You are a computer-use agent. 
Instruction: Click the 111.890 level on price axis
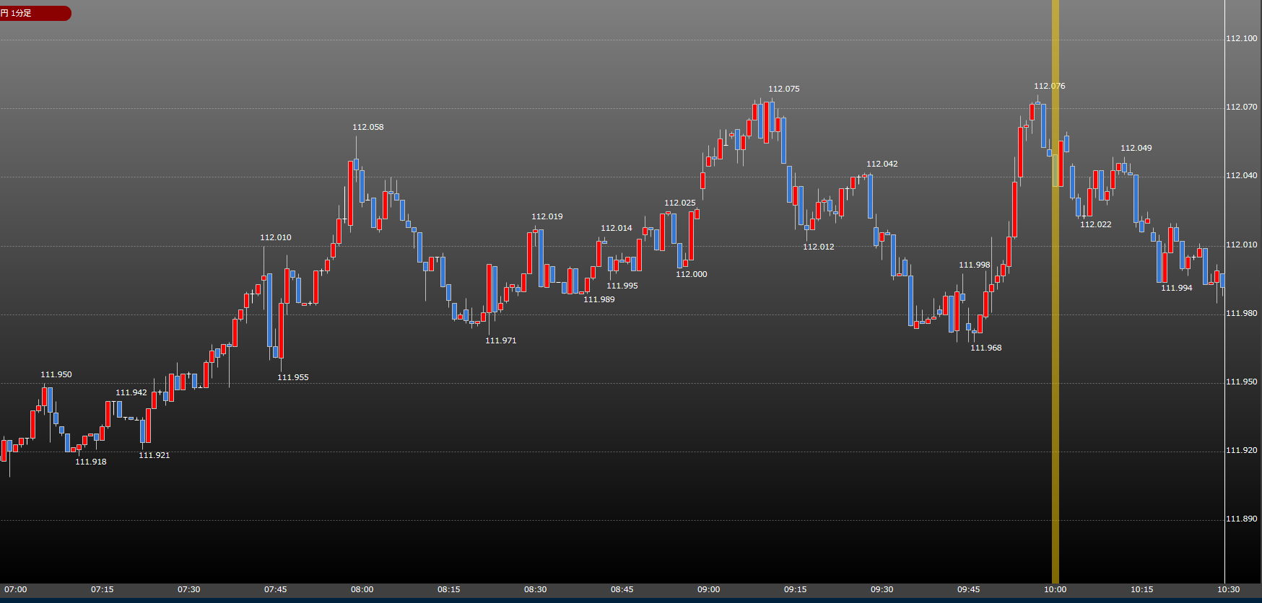[1242, 519]
